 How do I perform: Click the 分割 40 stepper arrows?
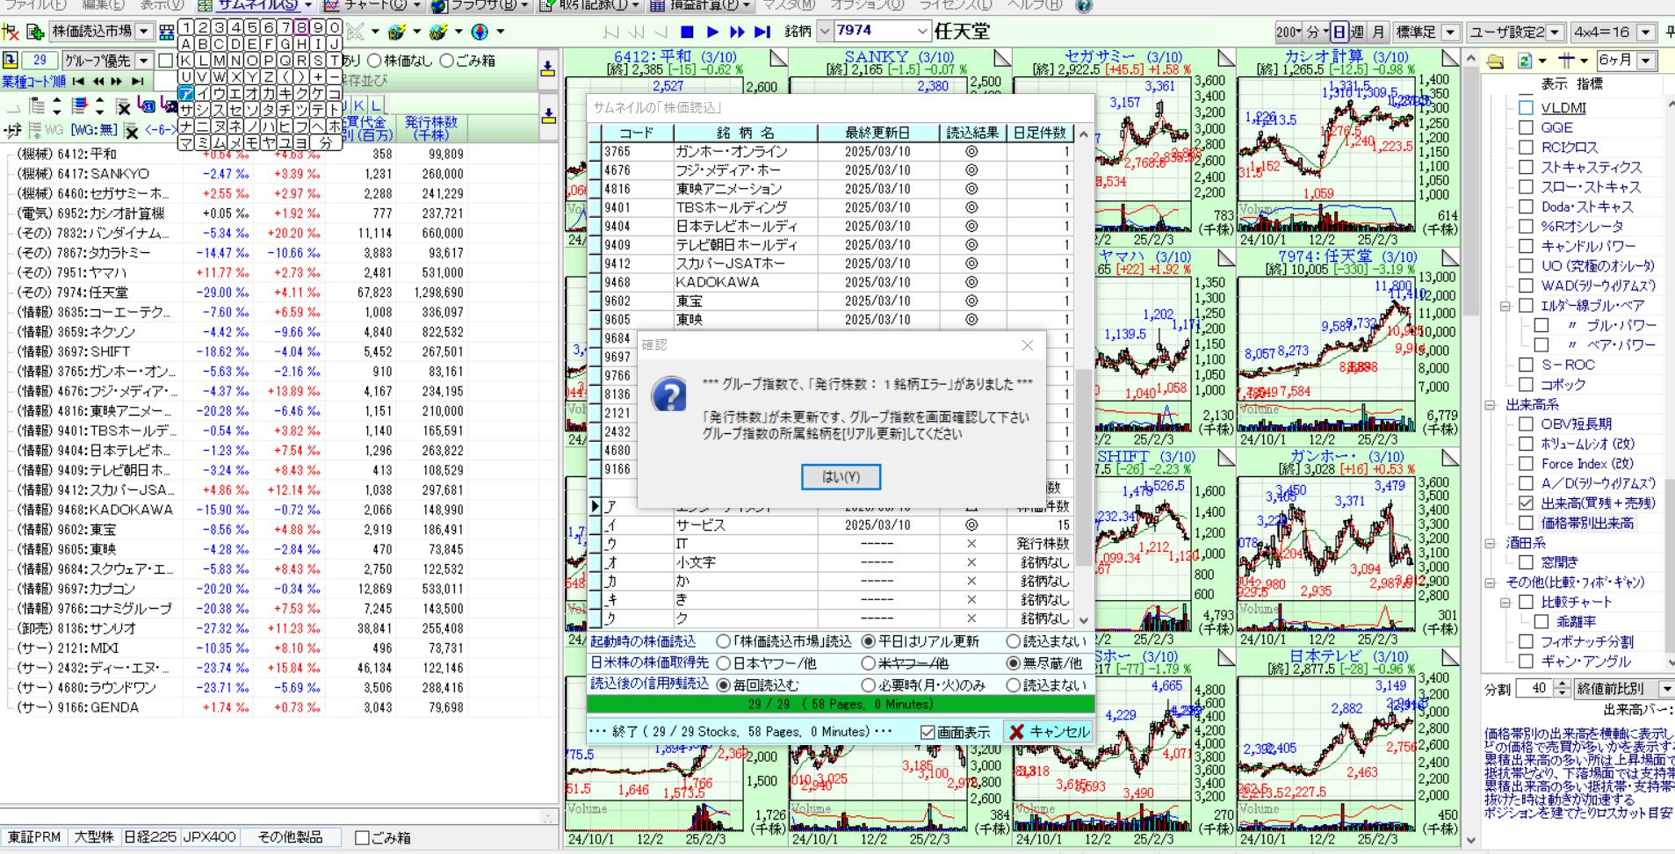1561,689
